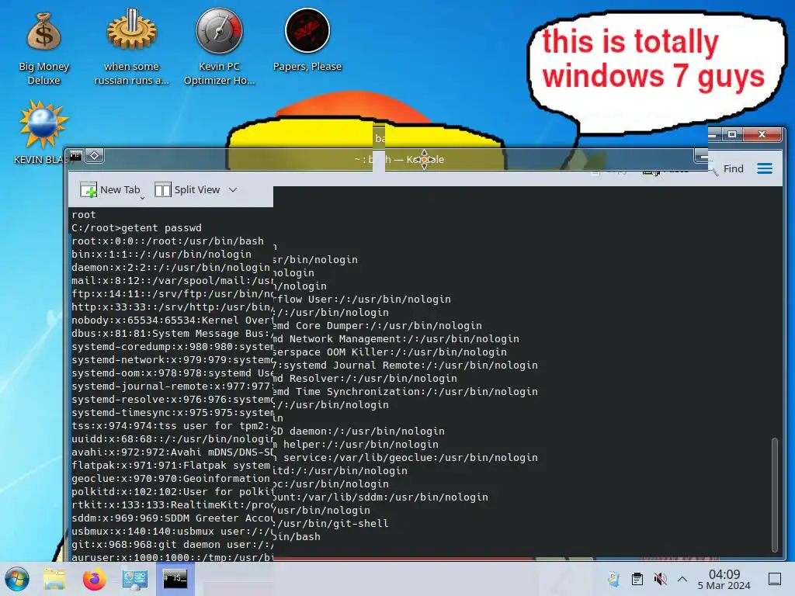The width and height of the screenshot is (795, 596).
Task: Click the 'systemd Journal Remote' terminal line
Action: click(x=405, y=366)
